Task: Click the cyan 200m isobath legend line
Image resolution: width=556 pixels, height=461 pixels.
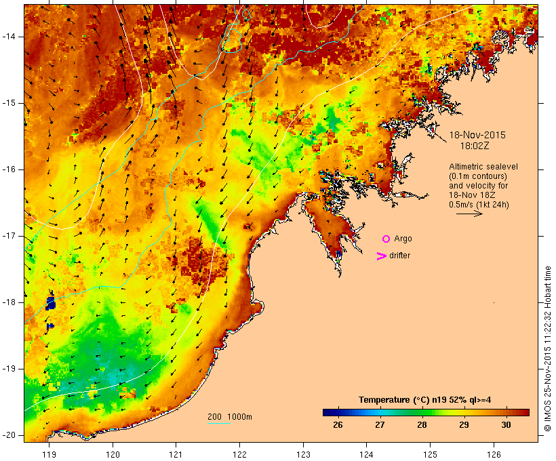Action: point(219,423)
